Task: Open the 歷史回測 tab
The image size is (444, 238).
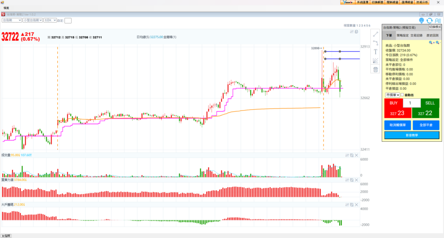Action: (433, 36)
